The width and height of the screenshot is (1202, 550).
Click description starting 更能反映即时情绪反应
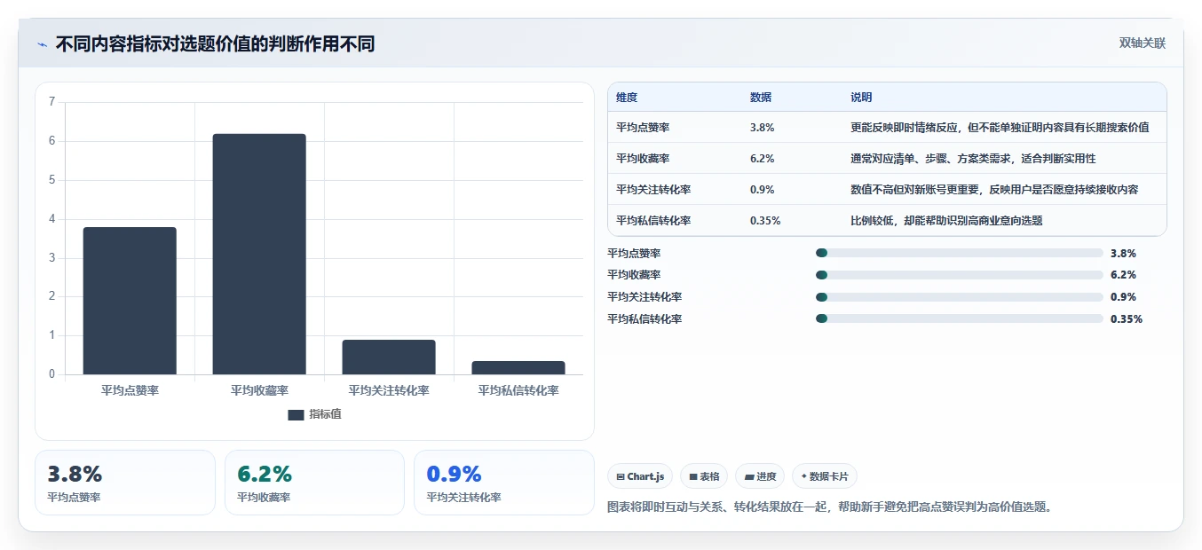pos(1000,128)
